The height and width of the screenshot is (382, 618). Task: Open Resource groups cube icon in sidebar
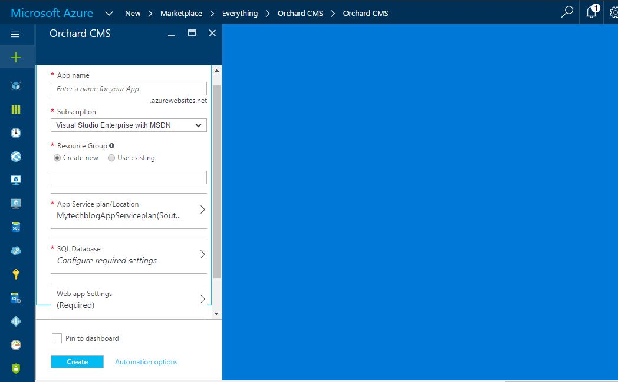click(x=16, y=86)
